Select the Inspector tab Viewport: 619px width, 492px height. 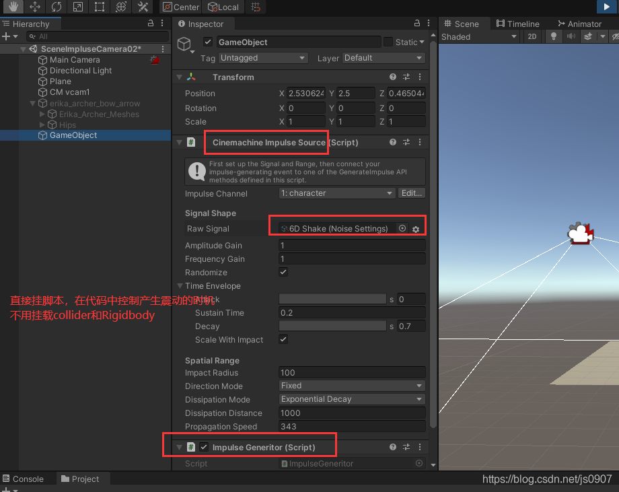[x=202, y=24]
